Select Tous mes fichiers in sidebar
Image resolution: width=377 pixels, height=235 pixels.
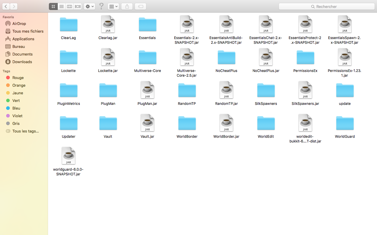[x=24, y=31]
